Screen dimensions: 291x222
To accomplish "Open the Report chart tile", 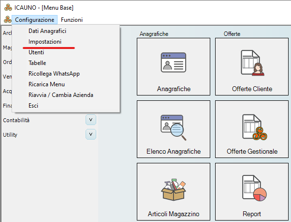I will point(252,189).
